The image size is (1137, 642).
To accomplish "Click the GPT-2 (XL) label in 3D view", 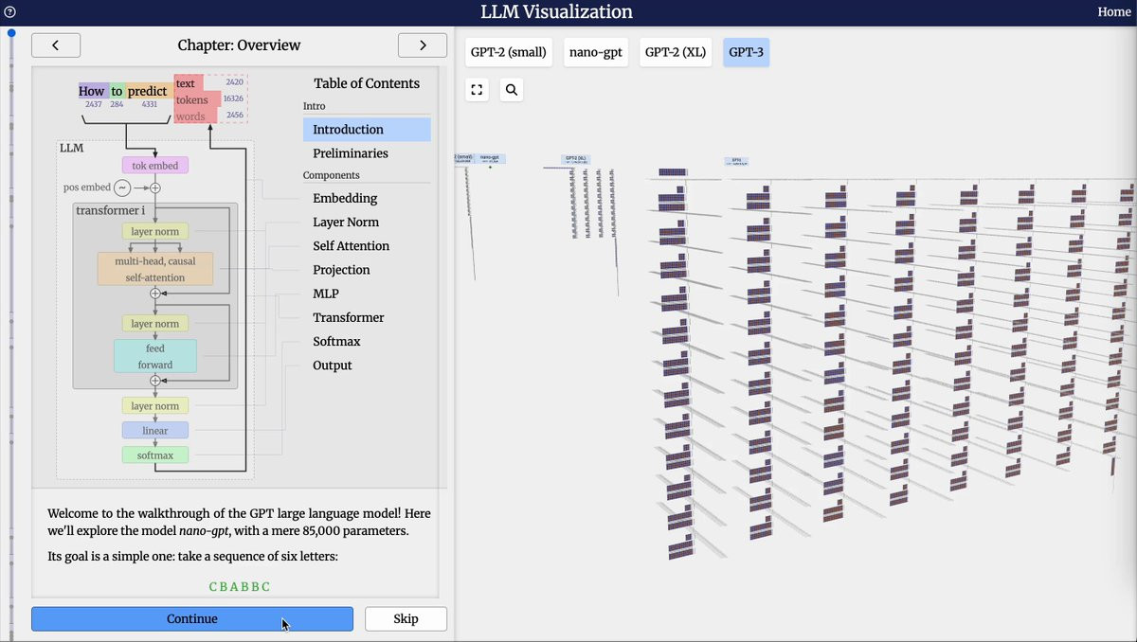I will click(x=575, y=159).
